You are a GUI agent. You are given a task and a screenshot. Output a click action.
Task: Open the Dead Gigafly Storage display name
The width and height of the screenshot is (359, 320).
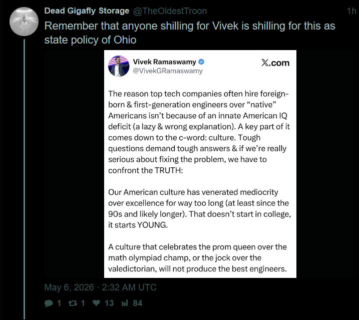point(87,11)
